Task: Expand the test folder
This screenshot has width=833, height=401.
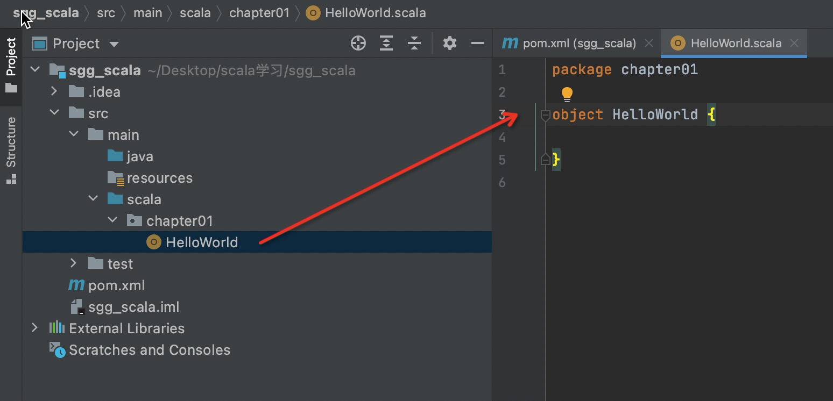Action: [74, 263]
